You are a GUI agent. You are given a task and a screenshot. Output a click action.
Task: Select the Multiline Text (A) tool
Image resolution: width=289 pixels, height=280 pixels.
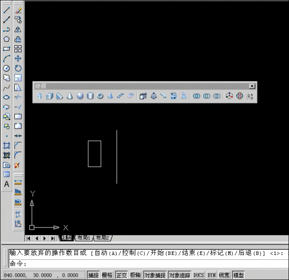coord(7,184)
